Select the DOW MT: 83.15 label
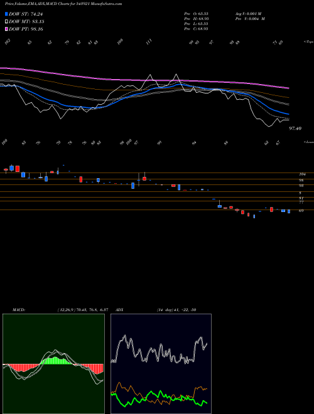 point(26,22)
